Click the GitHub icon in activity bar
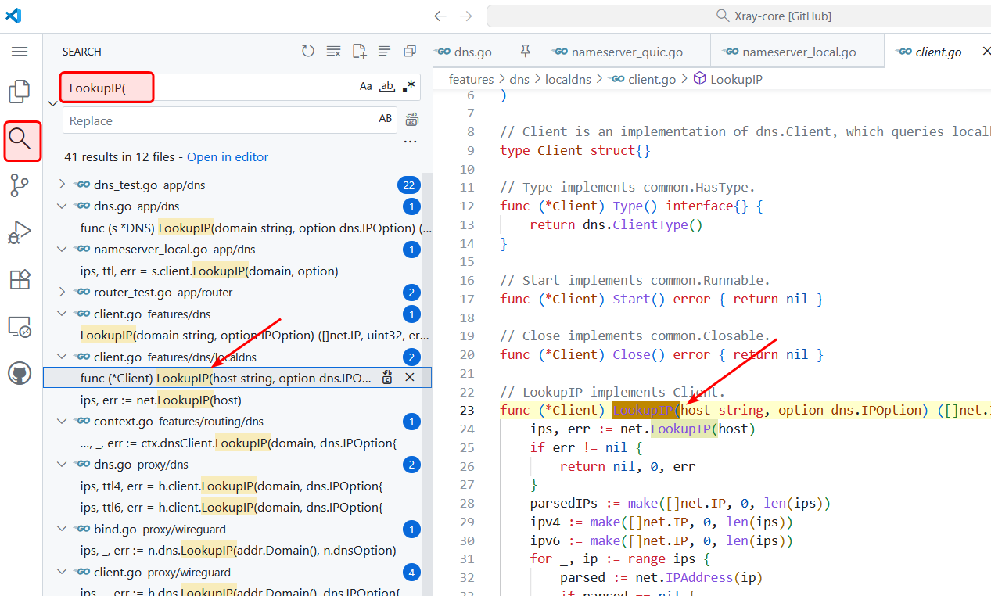This screenshot has width=991, height=596. 20,373
